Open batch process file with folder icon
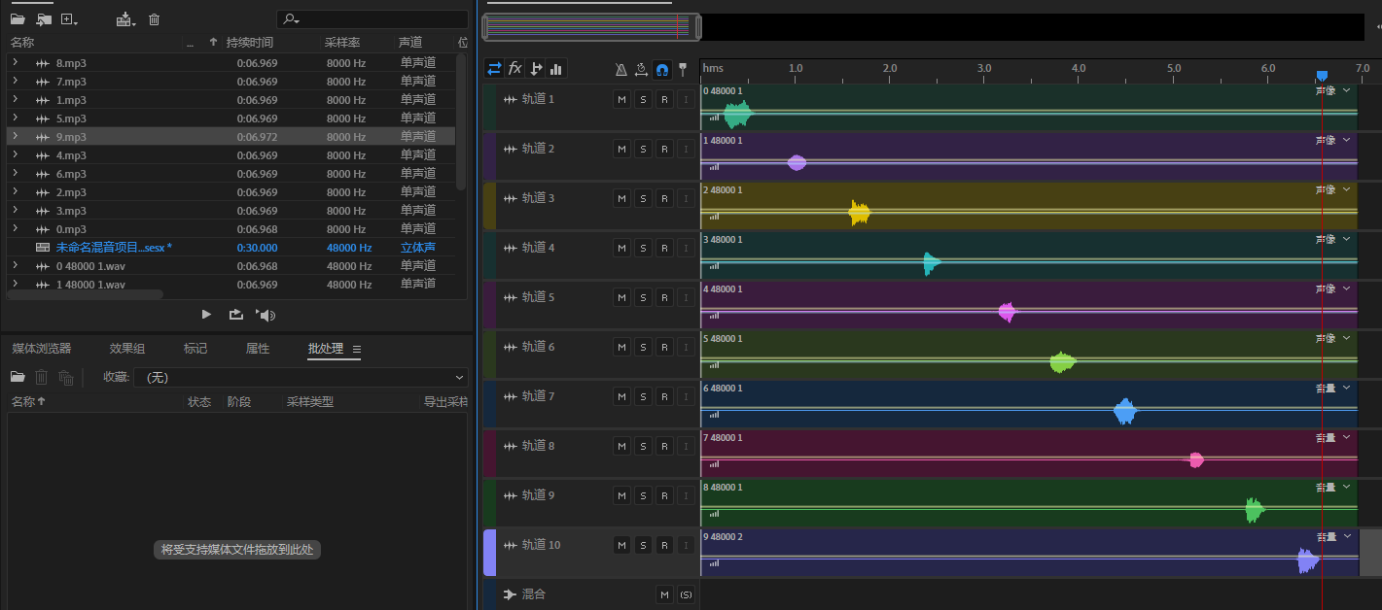 coord(18,377)
